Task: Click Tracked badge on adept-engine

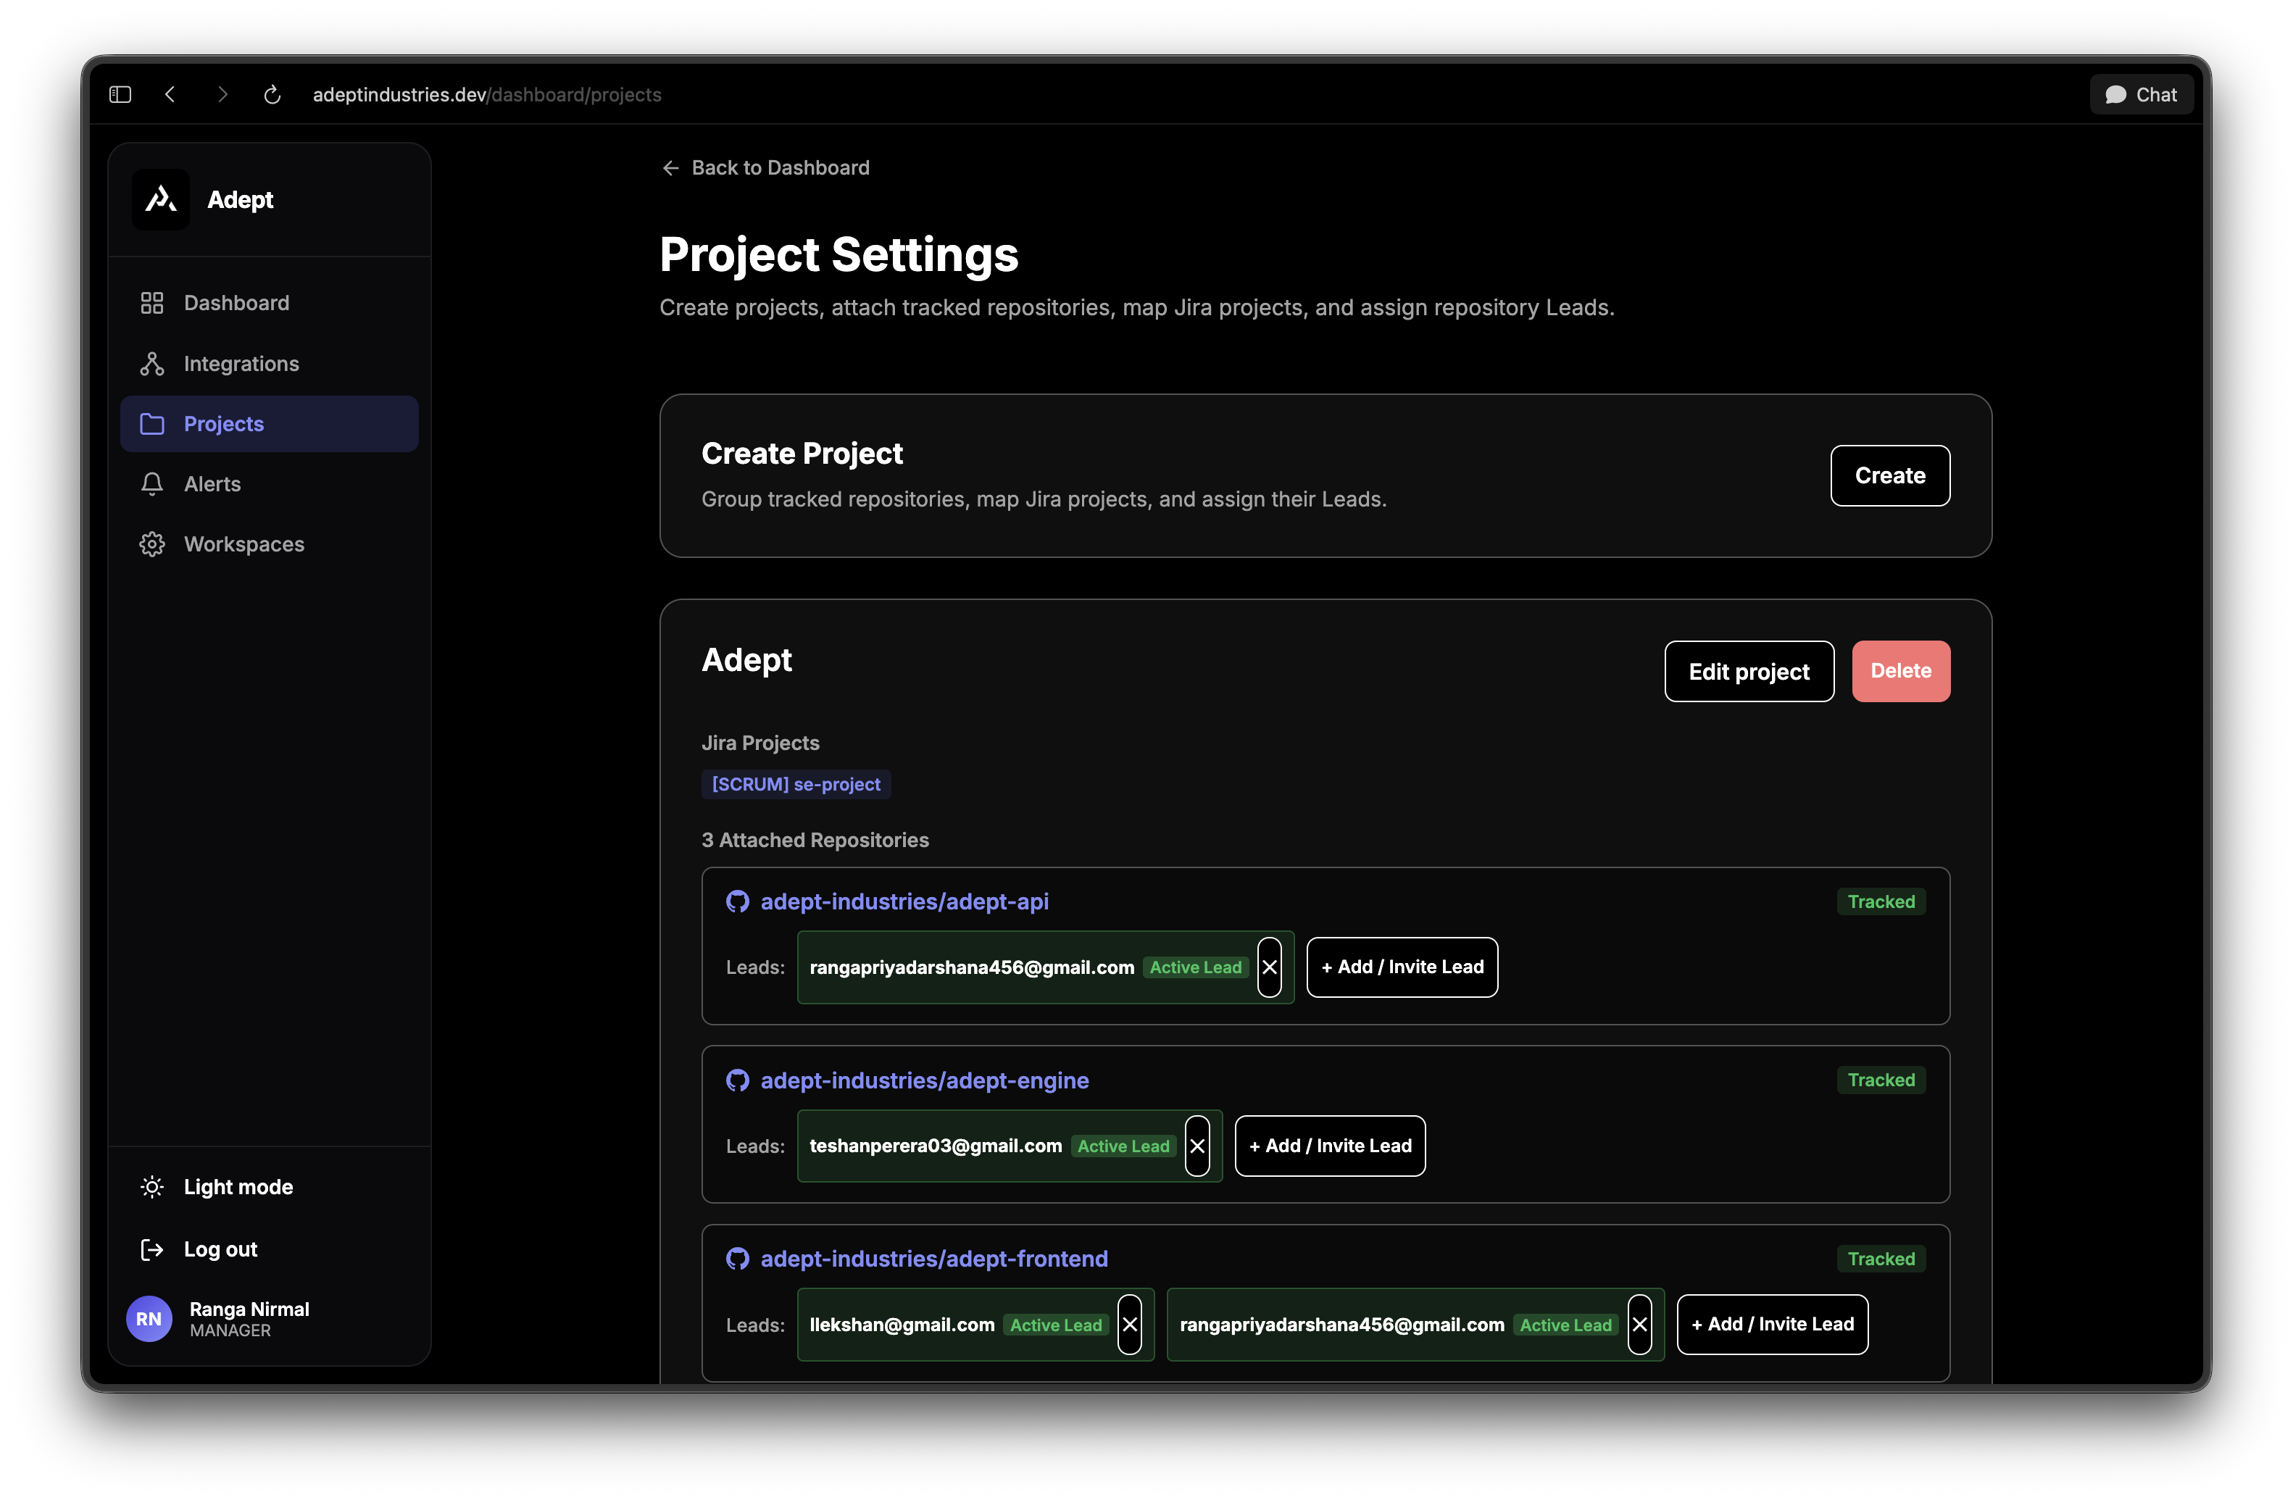Action: click(x=1881, y=1080)
